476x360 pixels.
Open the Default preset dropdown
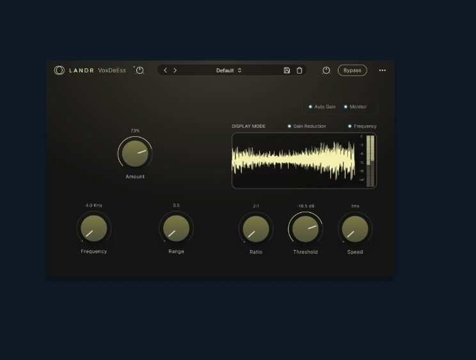tap(229, 70)
